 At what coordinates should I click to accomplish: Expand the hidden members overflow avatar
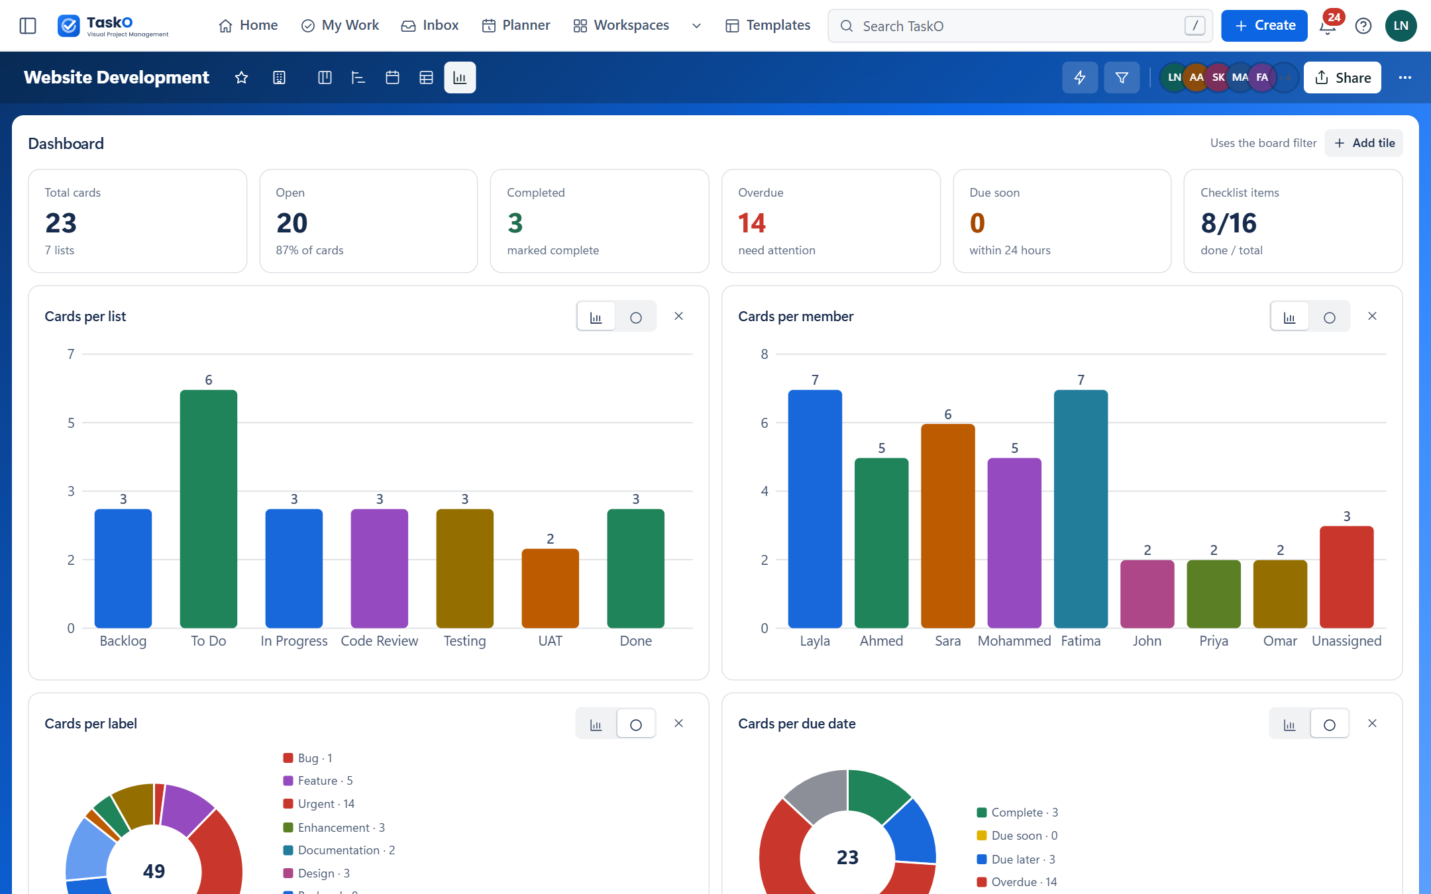1285,77
